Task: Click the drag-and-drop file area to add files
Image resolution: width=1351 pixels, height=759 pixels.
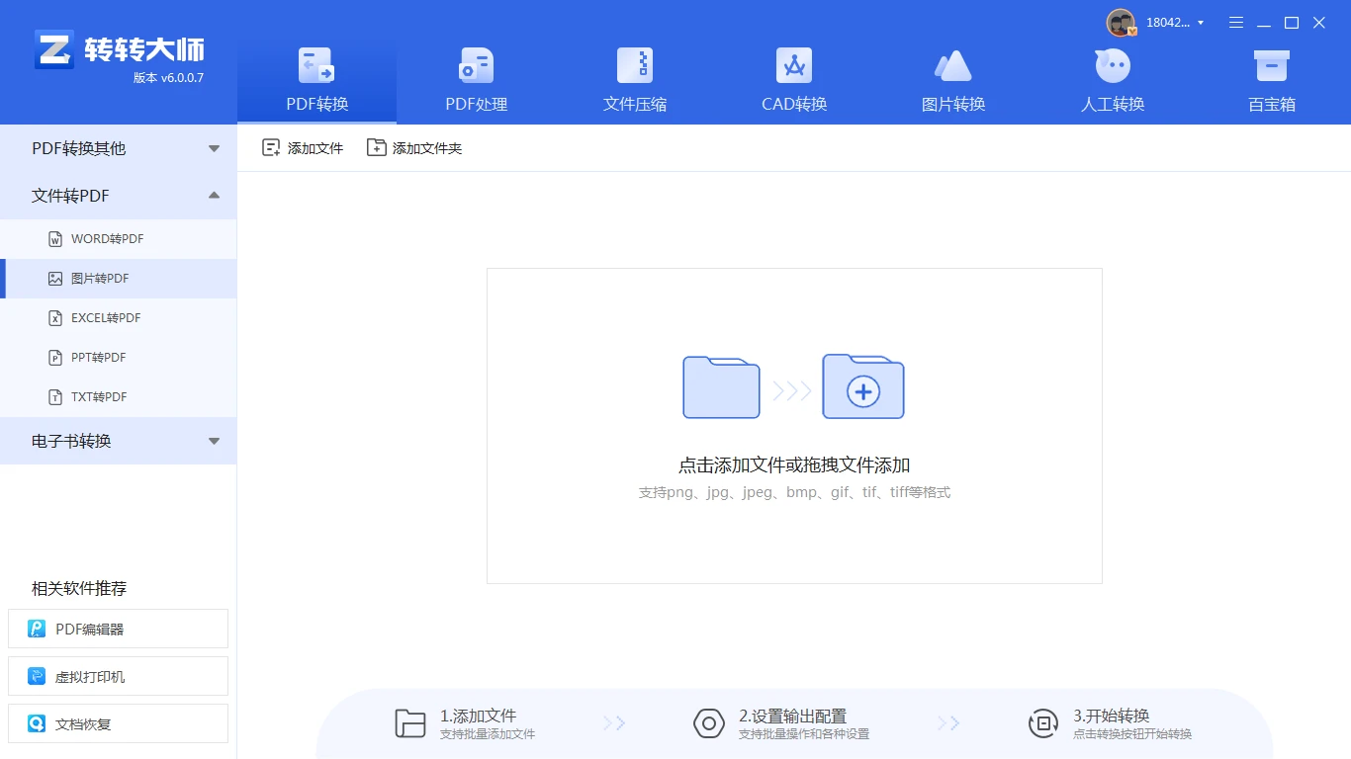Action: pyautogui.click(x=793, y=425)
